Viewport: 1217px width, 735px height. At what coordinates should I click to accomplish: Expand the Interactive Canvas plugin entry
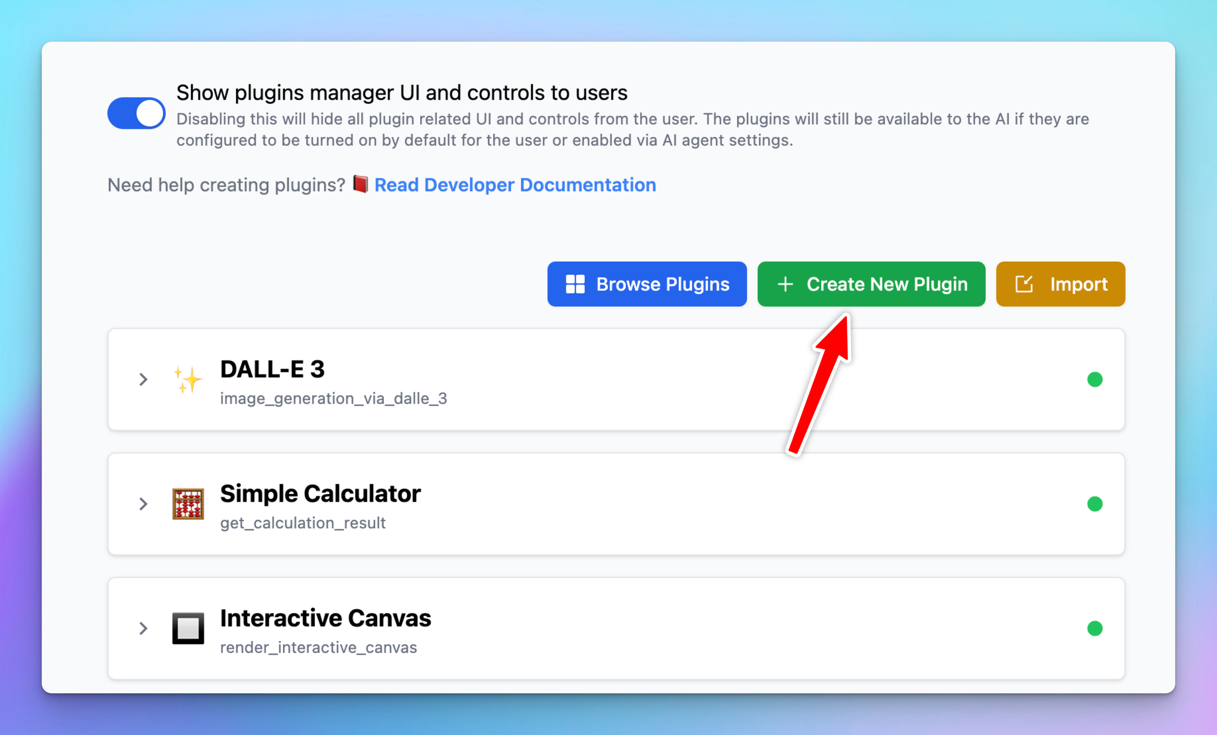pyautogui.click(x=143, y=628)
